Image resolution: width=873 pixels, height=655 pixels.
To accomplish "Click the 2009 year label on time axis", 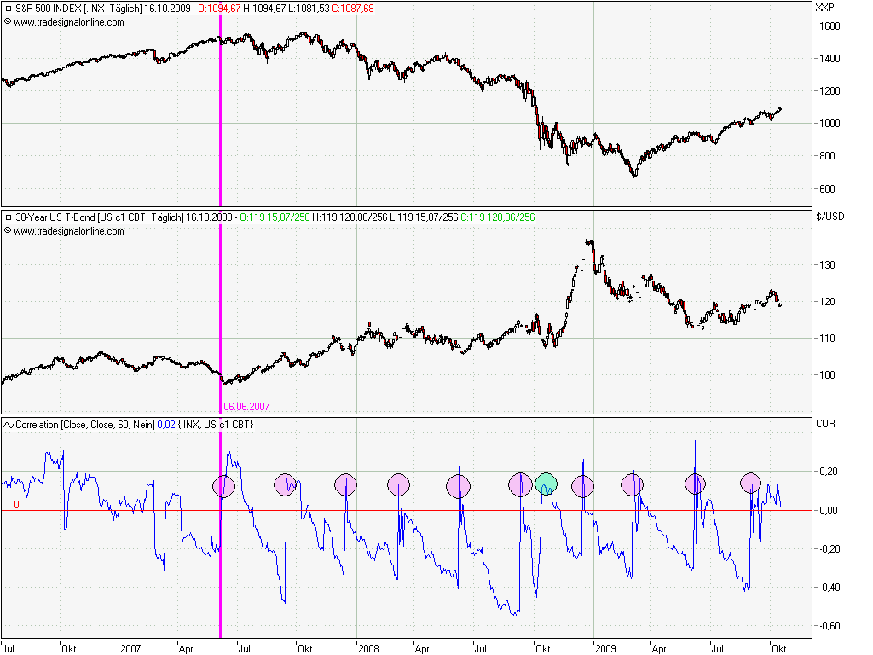I will [606, 648].
